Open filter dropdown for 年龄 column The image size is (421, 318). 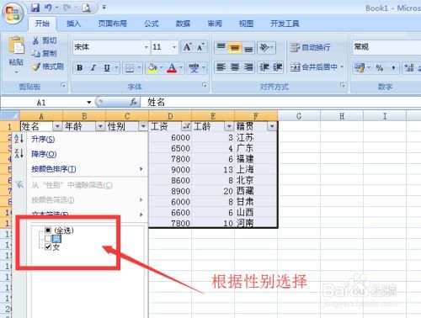[100, 127]
